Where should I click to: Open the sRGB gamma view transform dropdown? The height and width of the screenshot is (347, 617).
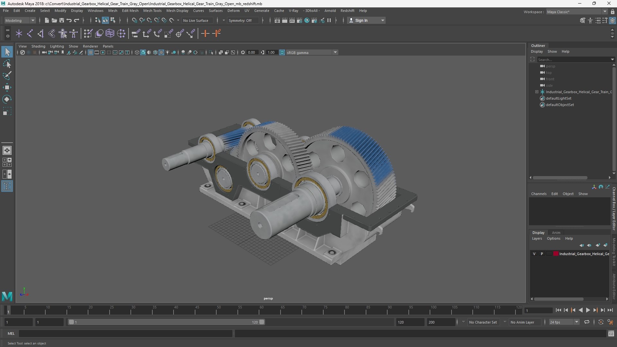[312, 52]
